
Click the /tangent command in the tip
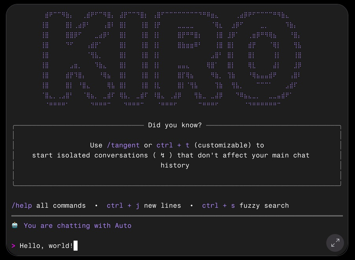point(123,145)
